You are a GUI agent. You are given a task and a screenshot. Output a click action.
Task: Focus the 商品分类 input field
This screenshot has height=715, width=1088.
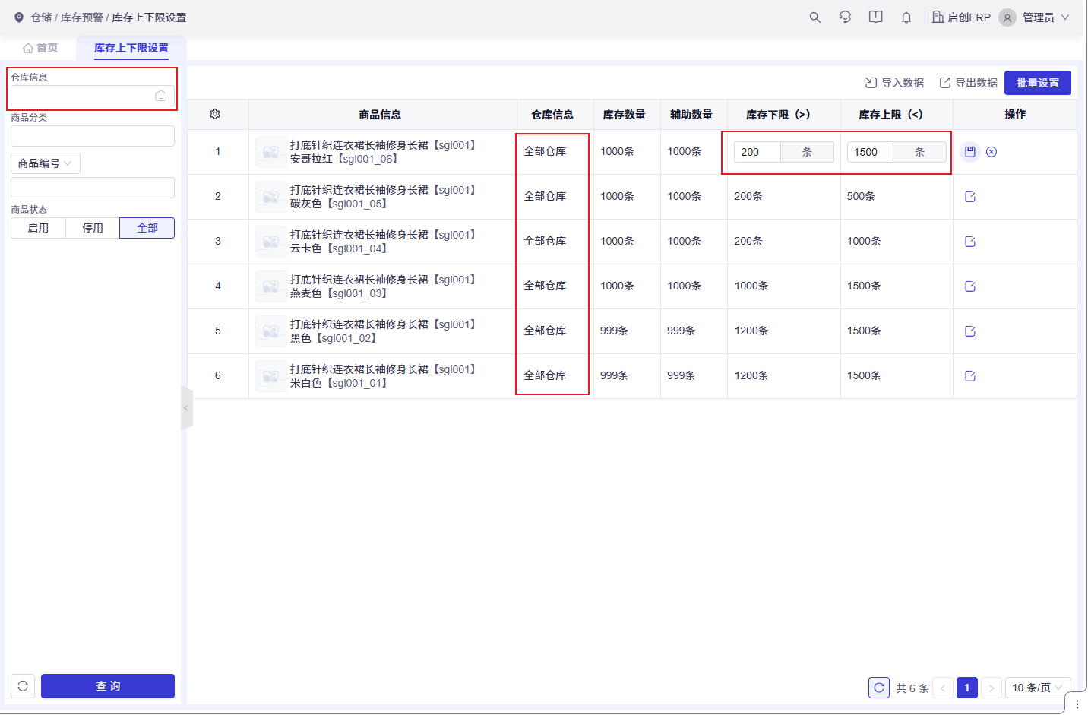(x=93, y=136)
